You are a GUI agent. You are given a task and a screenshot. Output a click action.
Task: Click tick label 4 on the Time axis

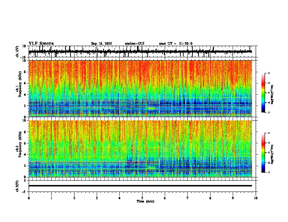point(120,198)
